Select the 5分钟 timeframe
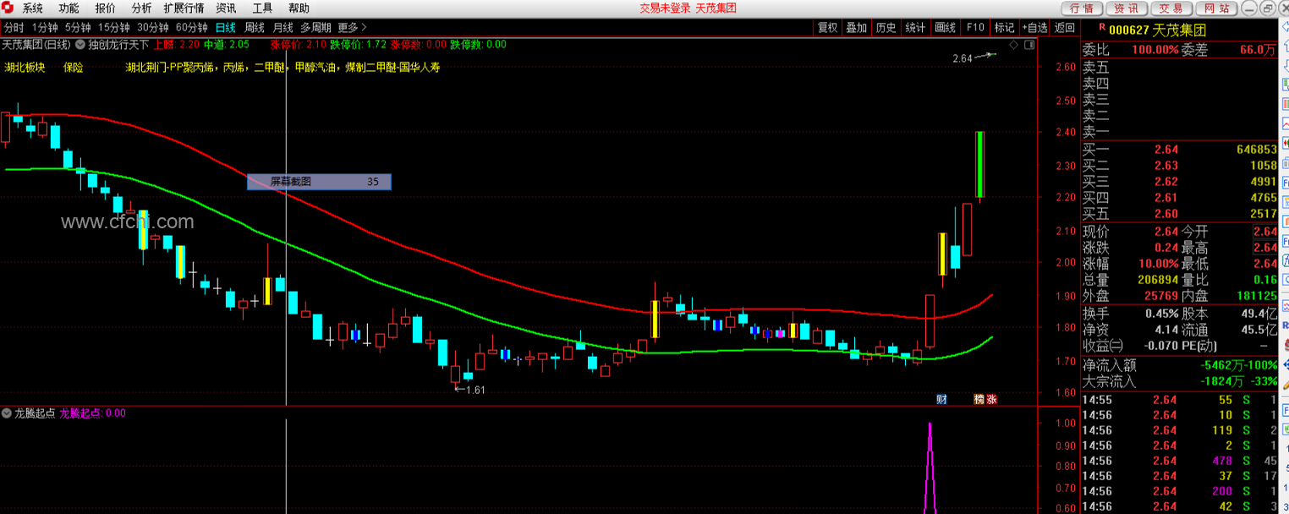 click(x=78, y=27)
